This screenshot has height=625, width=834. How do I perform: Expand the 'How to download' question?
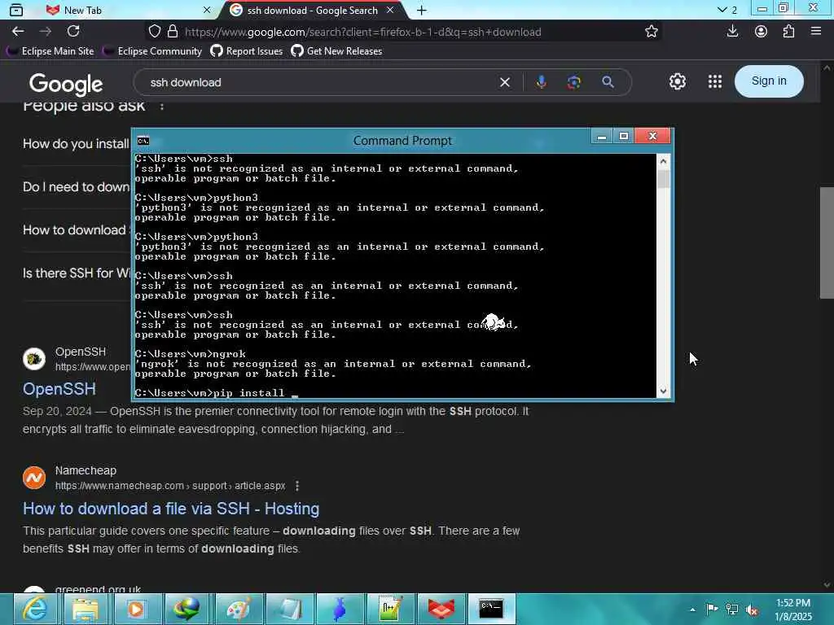76,230
